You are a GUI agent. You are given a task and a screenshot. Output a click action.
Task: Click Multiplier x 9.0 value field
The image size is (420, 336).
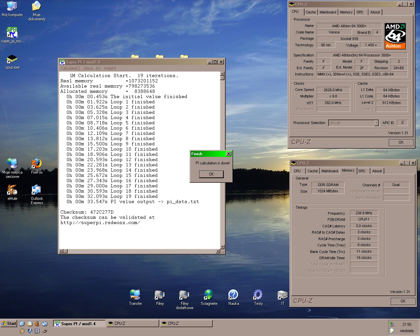(333, 96)
